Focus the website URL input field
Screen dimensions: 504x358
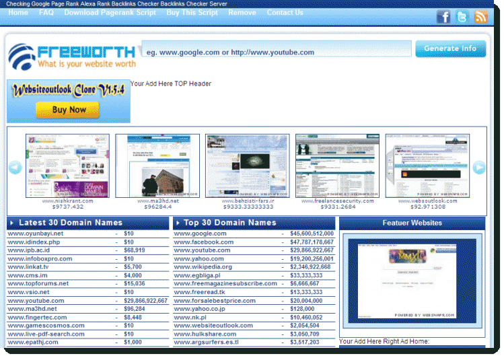[277, 48]
